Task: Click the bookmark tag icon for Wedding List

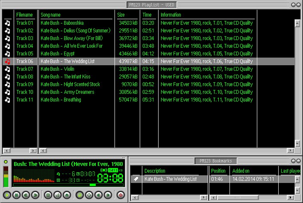Action: coord(136,179)
